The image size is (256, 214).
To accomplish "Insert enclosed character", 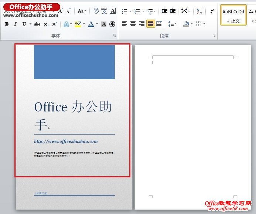I will click(x=112, y=24).
